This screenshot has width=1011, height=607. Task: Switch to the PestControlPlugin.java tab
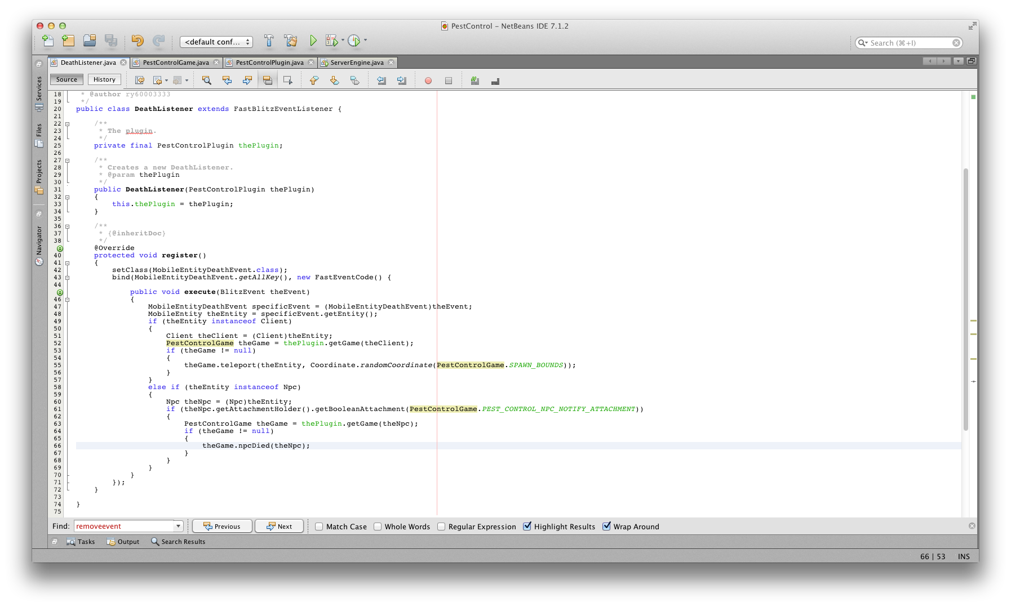tap(269, 63)
